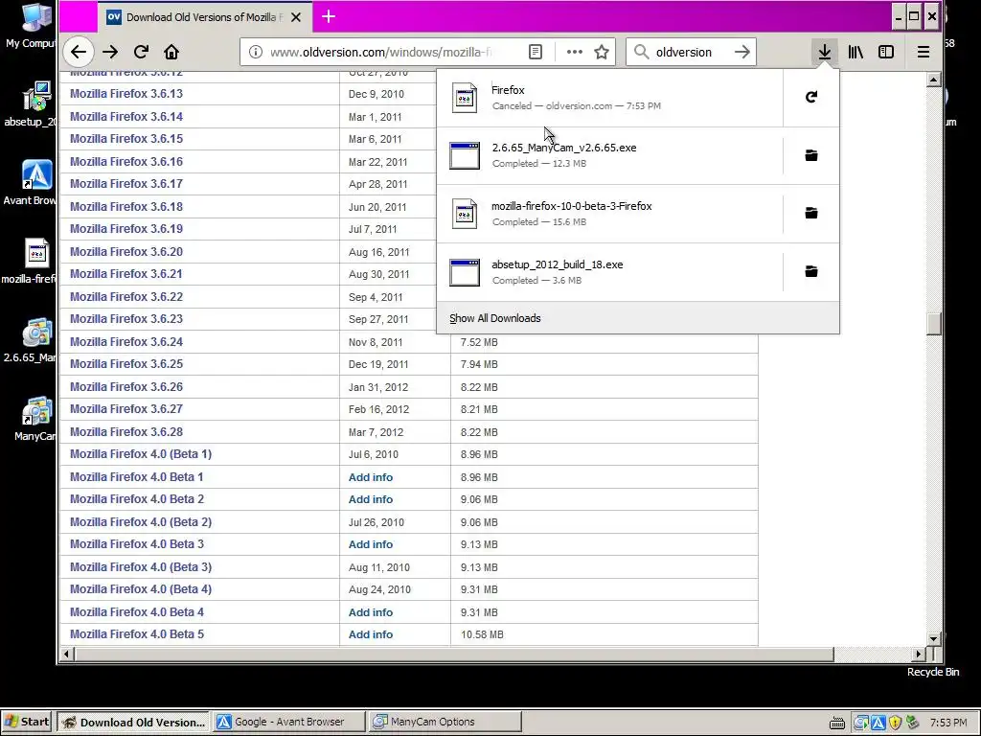Click the vertical scrollbar thumb

coord(933,324)
